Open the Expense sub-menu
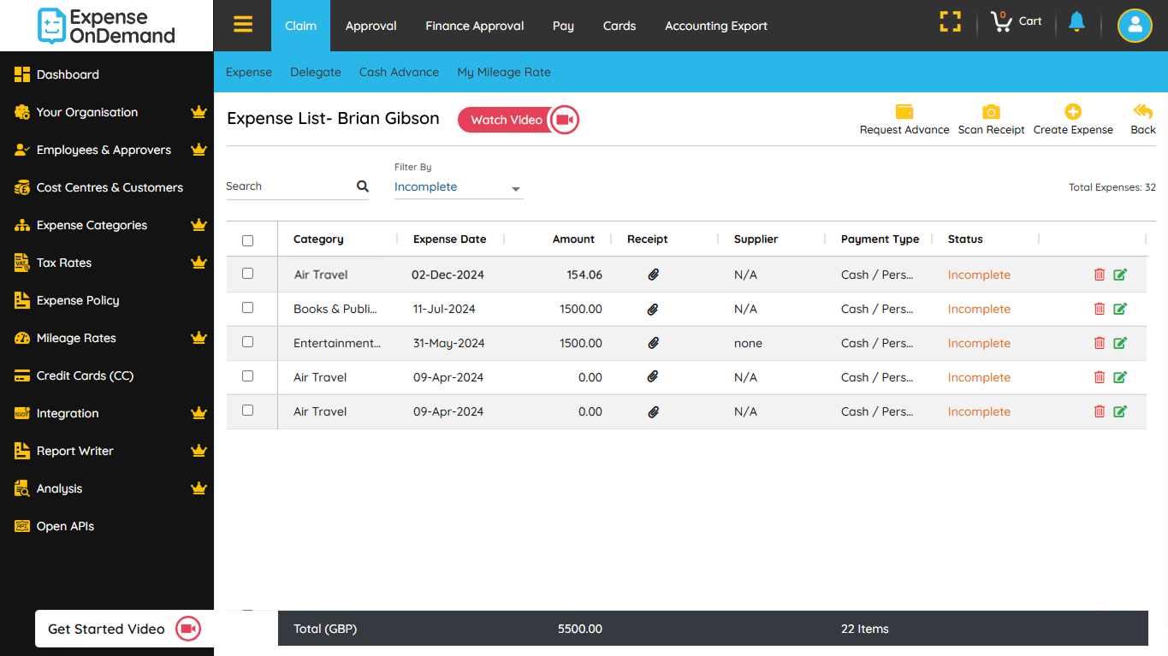The image size is (1168, 656). (249, 72)
